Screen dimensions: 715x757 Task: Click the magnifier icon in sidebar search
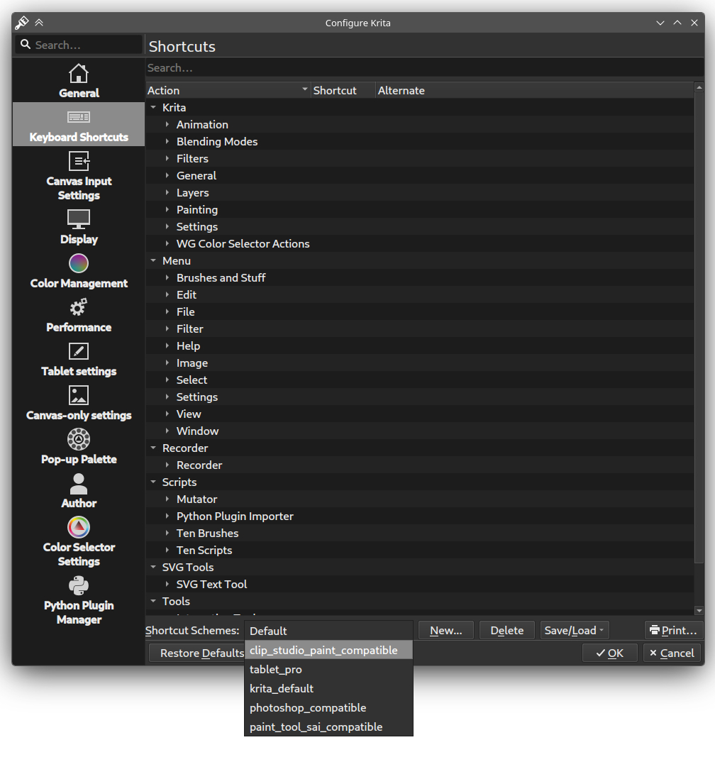coord(26,45)
